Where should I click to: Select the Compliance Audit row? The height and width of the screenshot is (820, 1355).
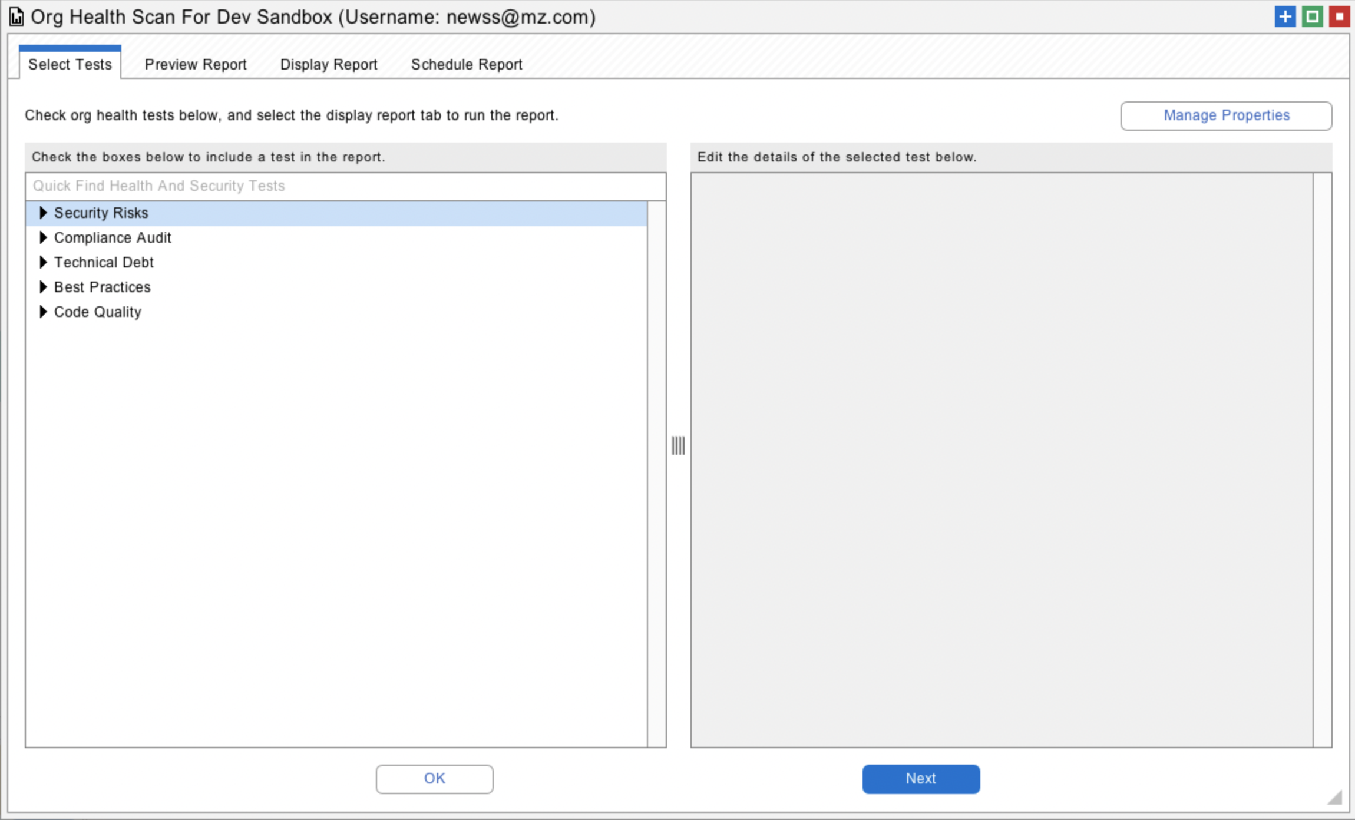point(113,237)
